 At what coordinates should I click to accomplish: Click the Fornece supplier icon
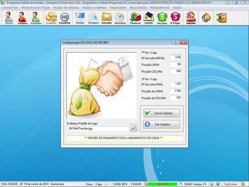pos(22,18)
